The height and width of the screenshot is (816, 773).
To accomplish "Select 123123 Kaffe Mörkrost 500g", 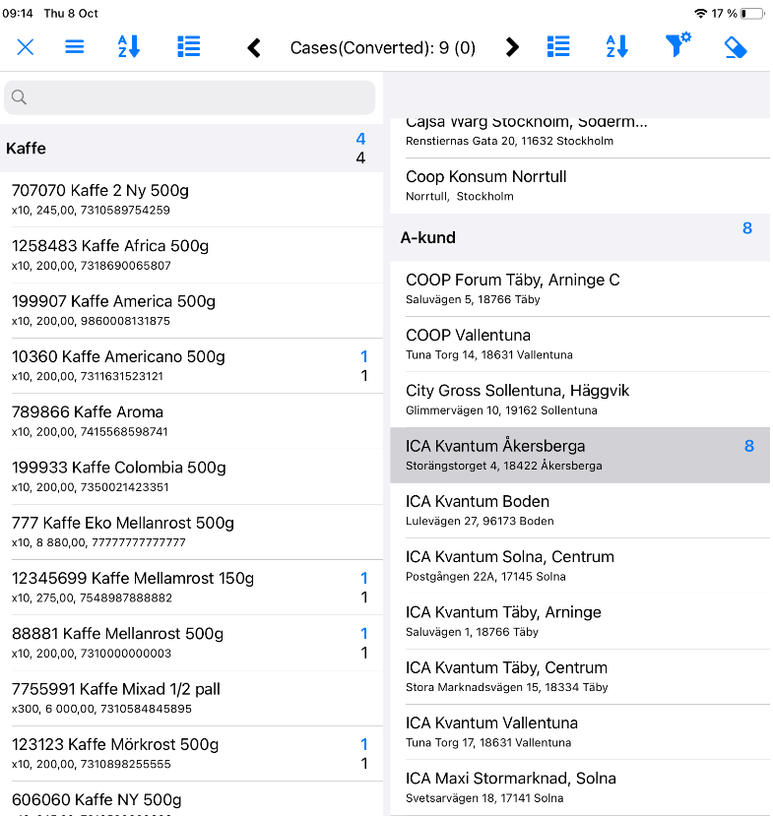I will 192,754.
